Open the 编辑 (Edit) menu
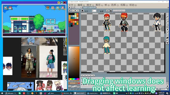The width and height of the screenshot is (170, 95). coord(81,5)
